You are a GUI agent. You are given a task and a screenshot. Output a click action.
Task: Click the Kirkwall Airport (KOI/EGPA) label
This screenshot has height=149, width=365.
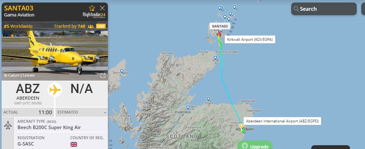tap(250, 40)
